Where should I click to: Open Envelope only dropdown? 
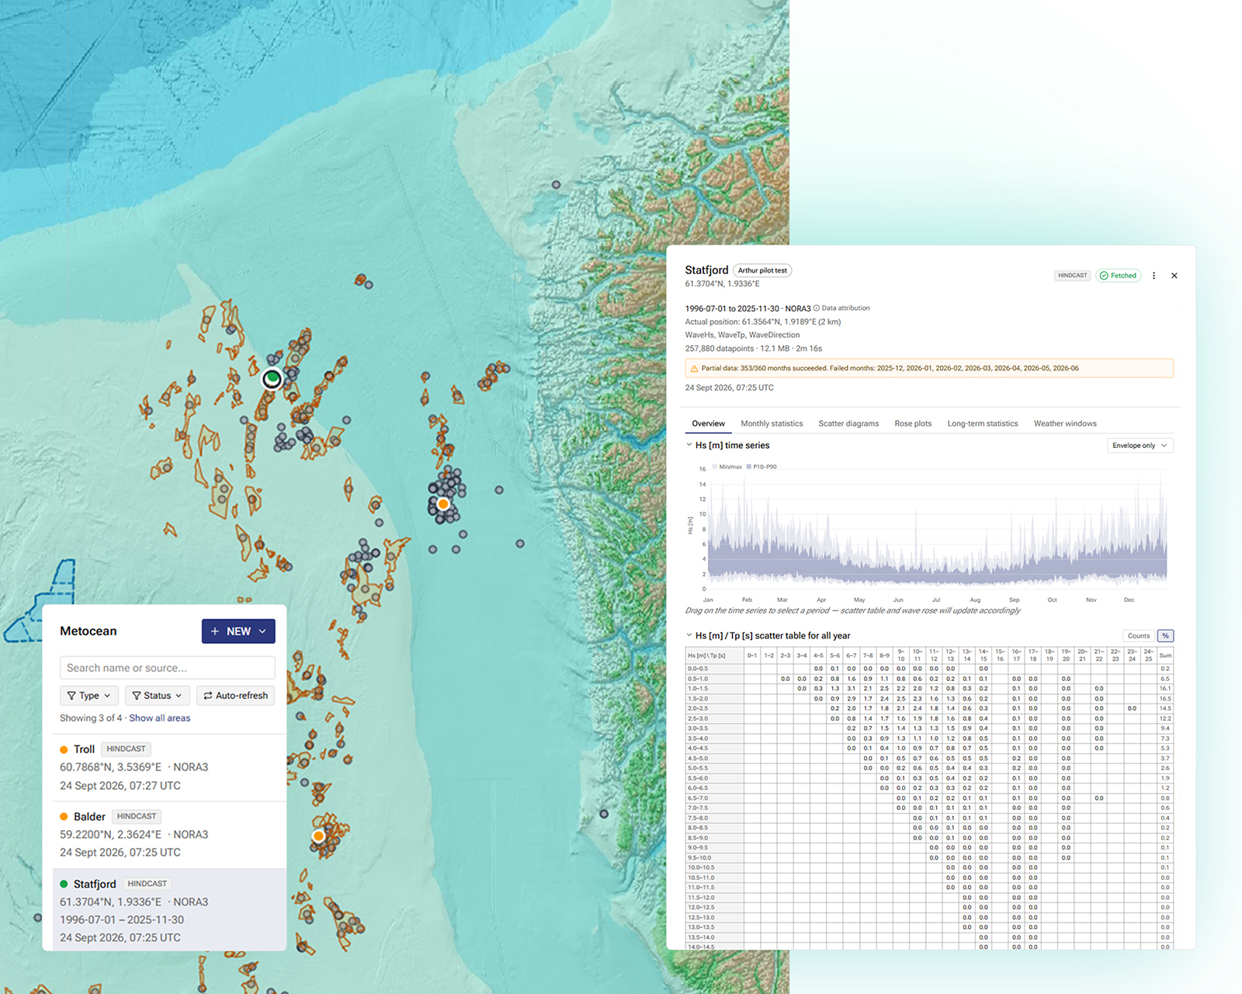pyautogui.click(x=1140, y=446)
